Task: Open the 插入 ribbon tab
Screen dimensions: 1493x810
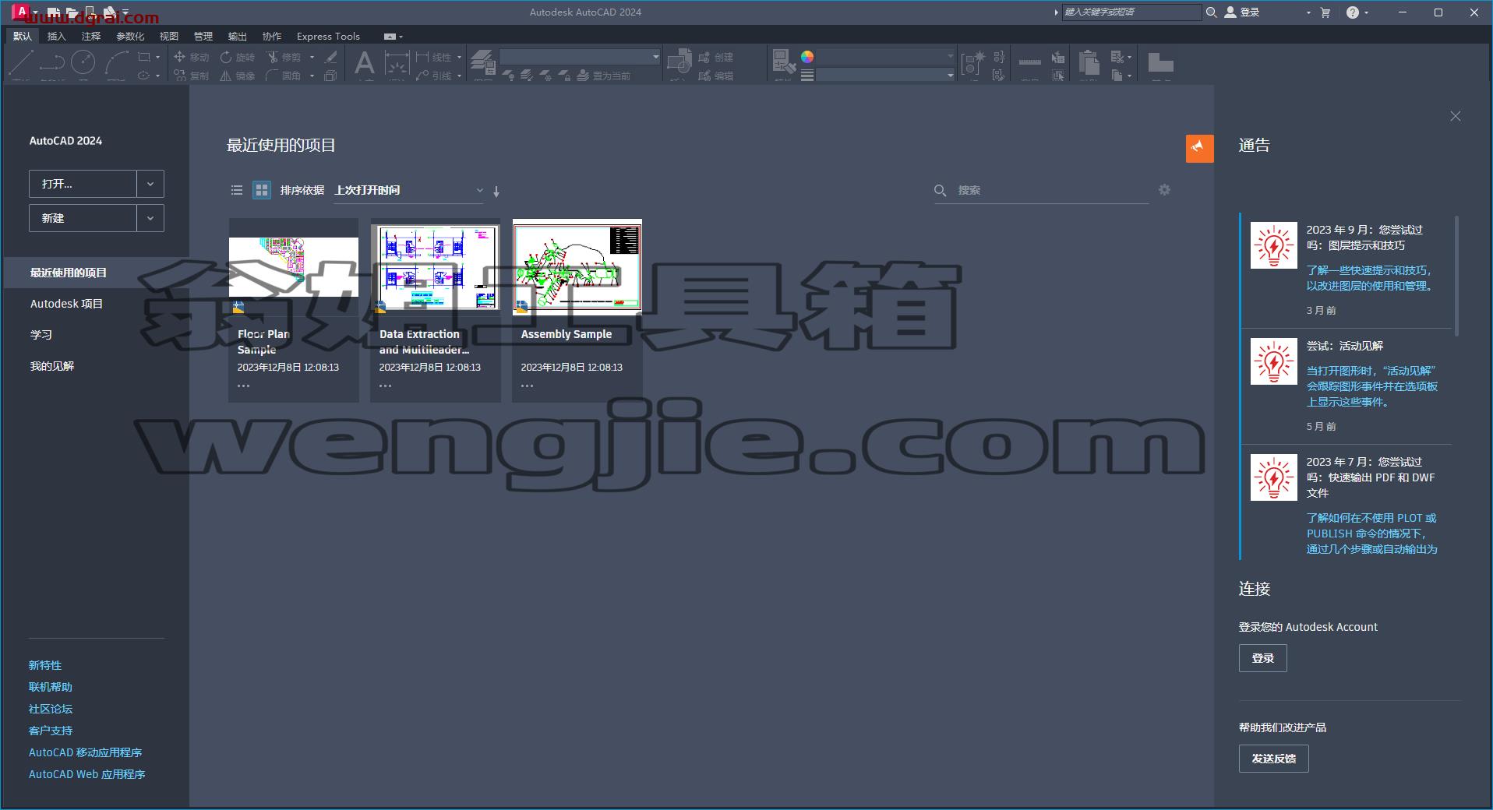Action: coord(57,36)
